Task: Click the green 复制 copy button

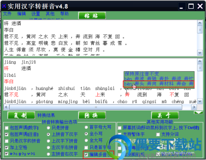Action: [x=21, y=115]
